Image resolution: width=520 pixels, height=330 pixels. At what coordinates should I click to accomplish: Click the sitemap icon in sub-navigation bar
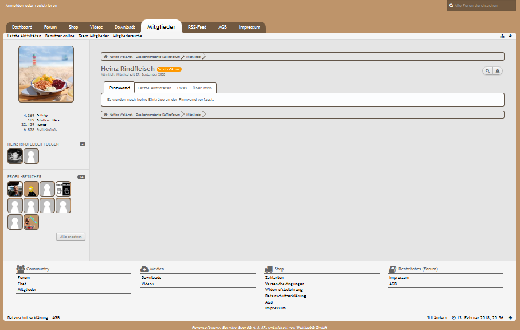point(502,36)
